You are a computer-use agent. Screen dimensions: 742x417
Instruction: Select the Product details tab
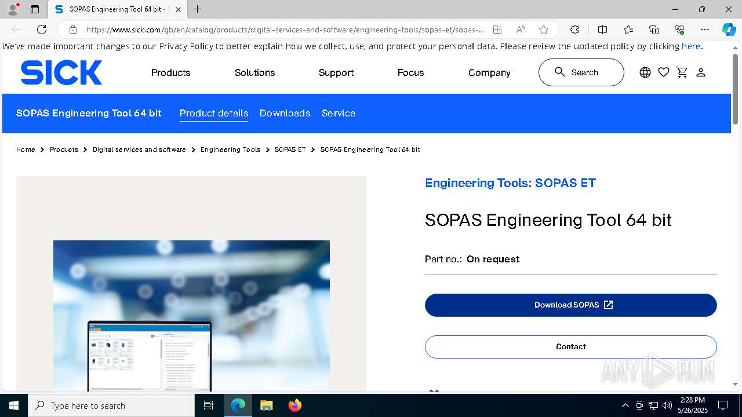click(x=214, y=113)
